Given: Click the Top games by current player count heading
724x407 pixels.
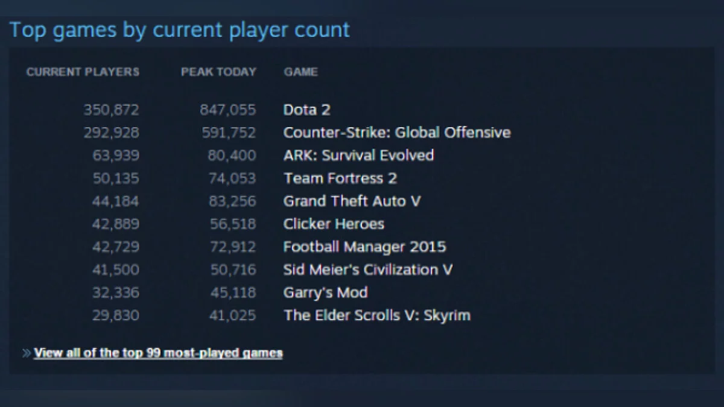Looking at the screenshot, I should pyautogui.click(x=180, y=30).
